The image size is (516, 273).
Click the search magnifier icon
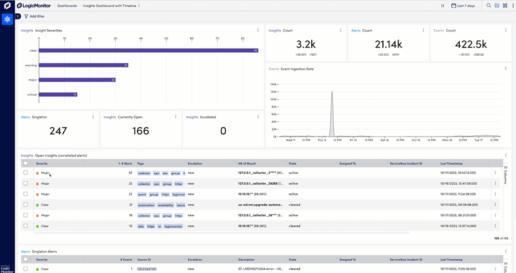(x=488, y=6)
